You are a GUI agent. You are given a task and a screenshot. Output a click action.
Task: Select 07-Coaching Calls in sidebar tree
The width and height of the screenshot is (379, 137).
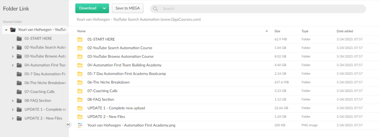(x=39, y=92)
